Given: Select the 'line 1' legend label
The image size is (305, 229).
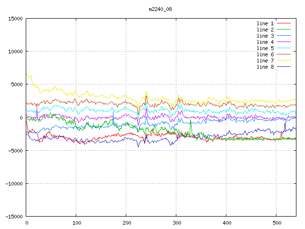Looking at the screenshot, I should tap(265, 23).
